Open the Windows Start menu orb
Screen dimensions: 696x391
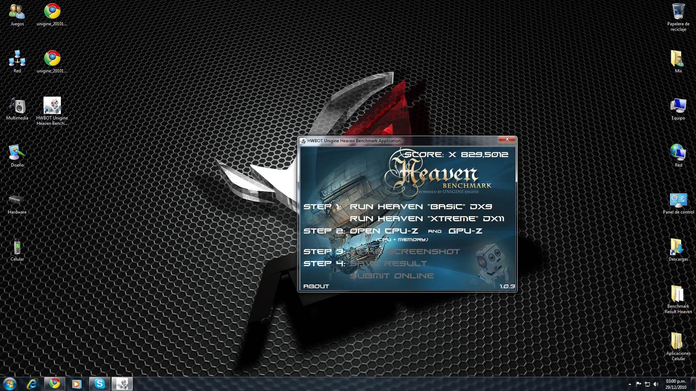click(10, 384)
